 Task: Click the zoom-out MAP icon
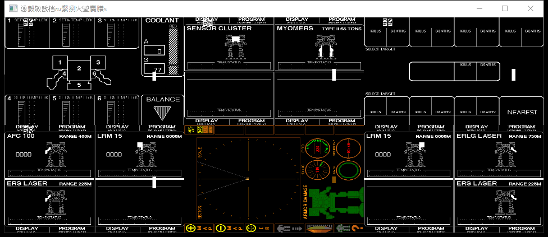tap(229, 229)
